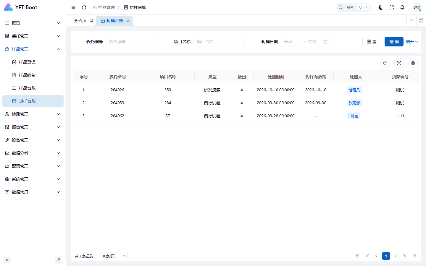
Task: Expand the 报告管理 menu
Action: tap(33, 127)
